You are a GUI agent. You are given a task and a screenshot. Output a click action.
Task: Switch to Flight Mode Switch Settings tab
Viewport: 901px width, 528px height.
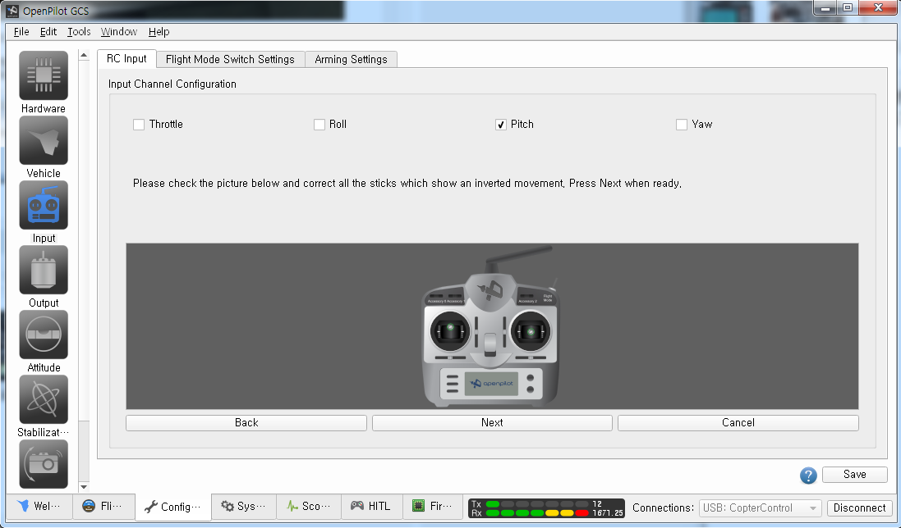(x=230, y=60)
